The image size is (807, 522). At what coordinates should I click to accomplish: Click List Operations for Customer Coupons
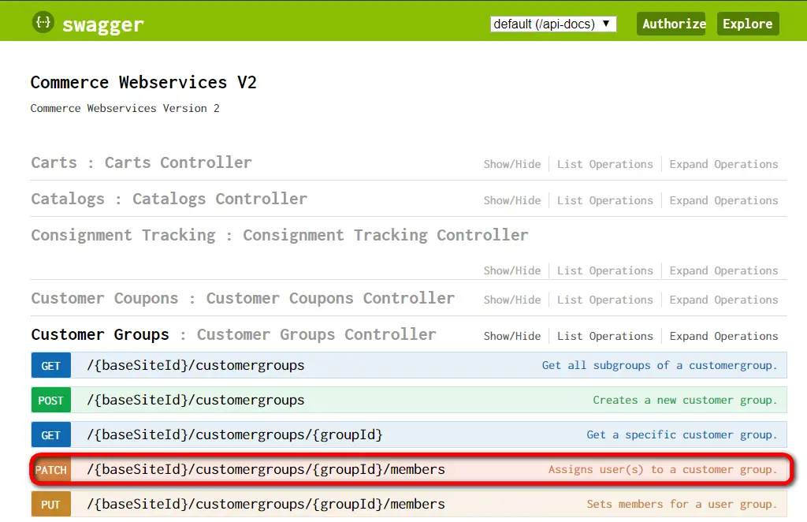[x=604, y=300]
